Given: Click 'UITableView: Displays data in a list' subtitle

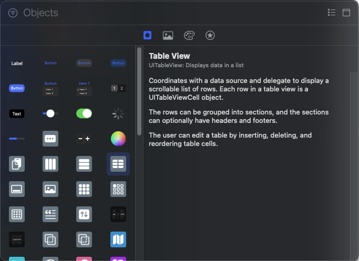Looking at the screenshot, I should (x=196, y=65).
